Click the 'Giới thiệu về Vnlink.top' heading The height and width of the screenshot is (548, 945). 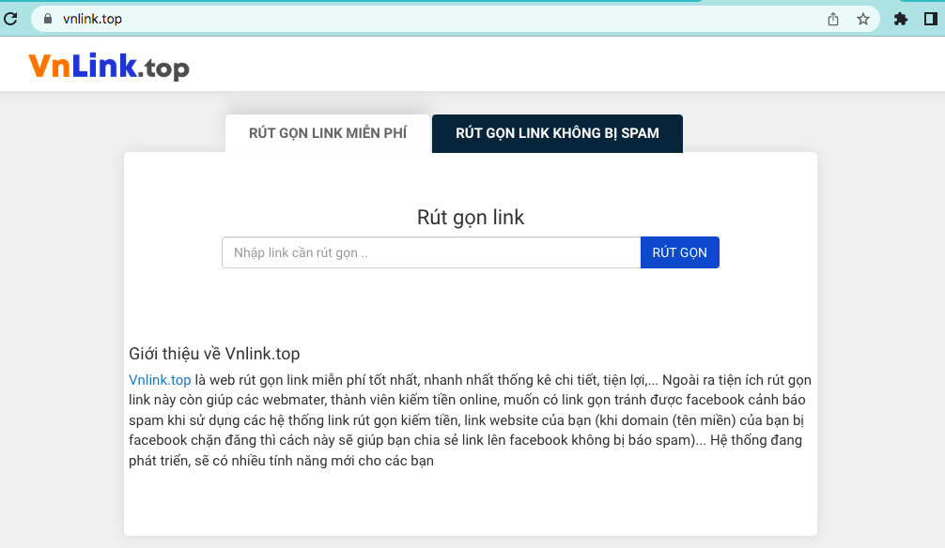tap(214, 354)
